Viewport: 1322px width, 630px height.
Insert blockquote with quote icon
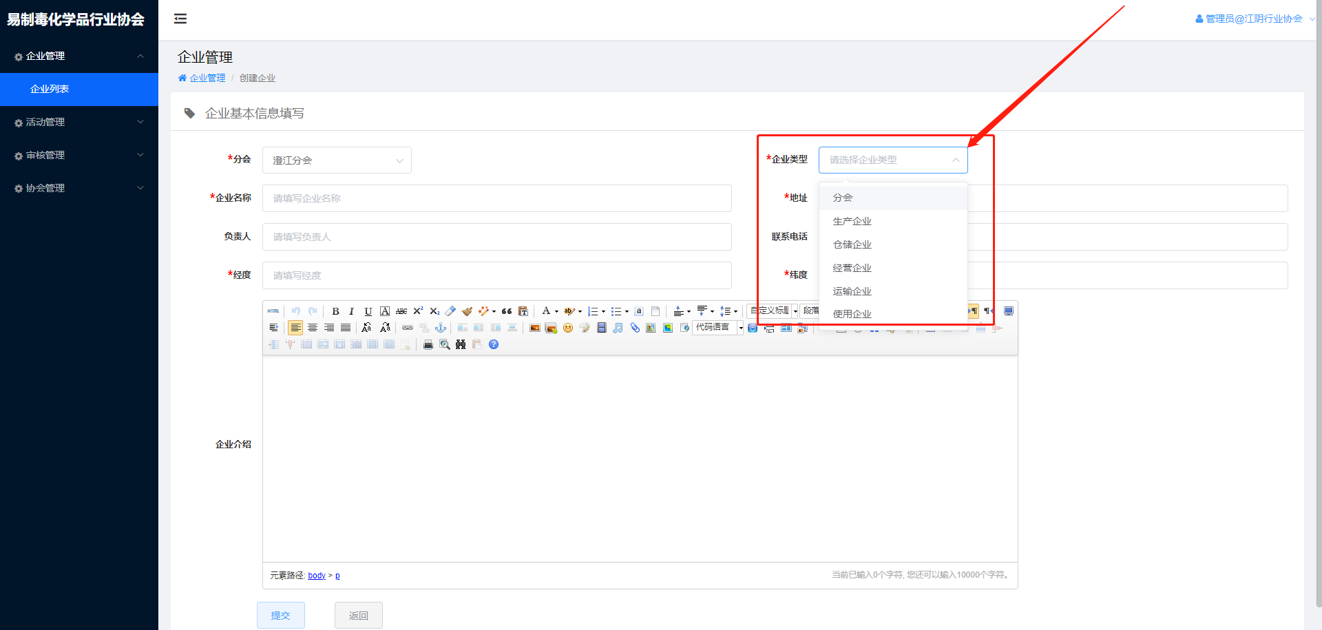pyautogui.click(x=507, y=311)
